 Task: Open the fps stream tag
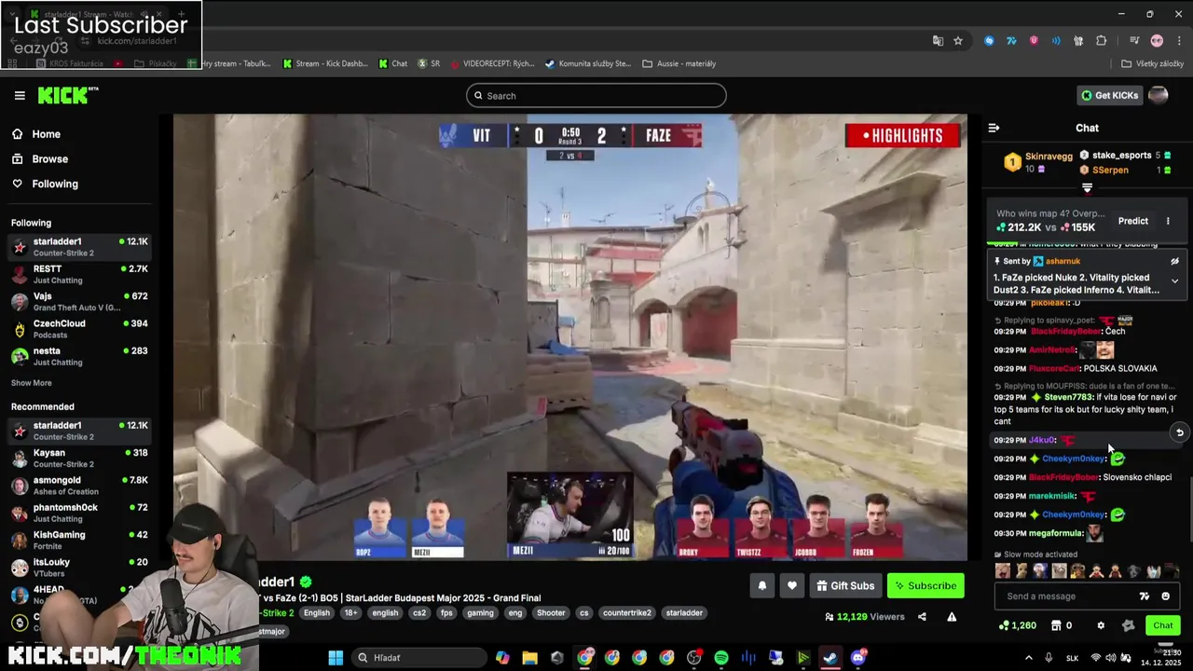tap(446, 613)
